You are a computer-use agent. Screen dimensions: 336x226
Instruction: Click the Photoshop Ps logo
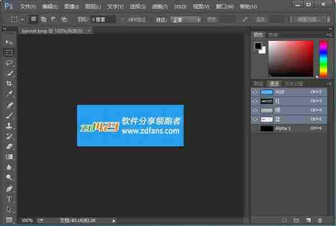(9, 6)
